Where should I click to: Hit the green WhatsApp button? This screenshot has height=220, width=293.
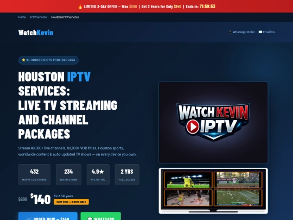pyautogui.click(x=101, y=216)
